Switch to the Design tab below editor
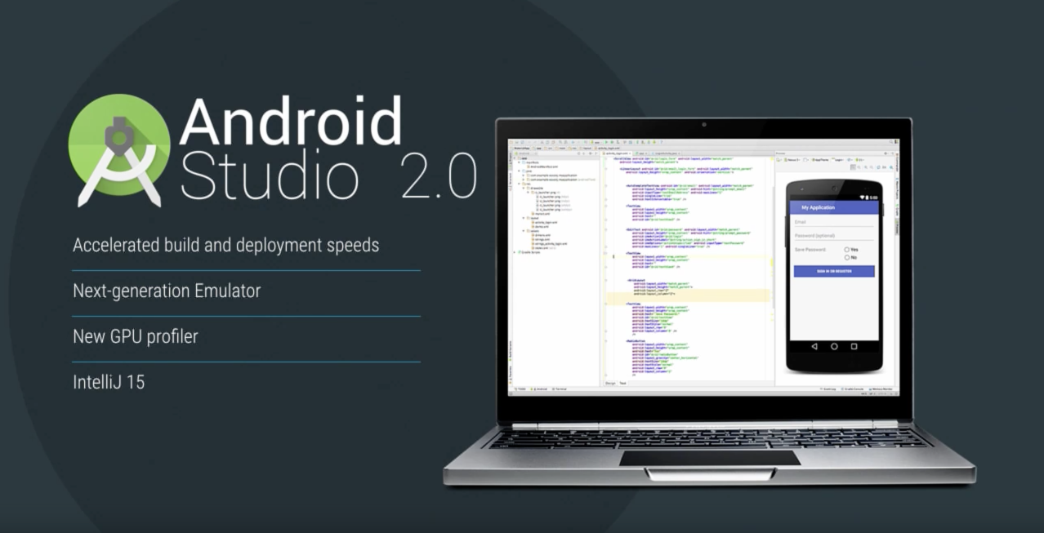 (x=609, y=383)
